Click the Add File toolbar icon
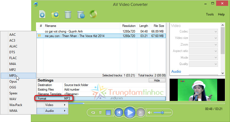Viewport: 230px width, 122px height. (x=42, y=14)
